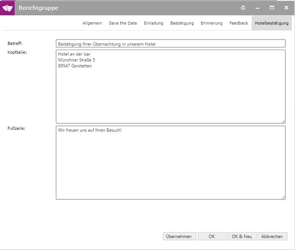The width and height of the screenshot is (295, 250).
Task: Select the Einladung tab
Action: coord(154,23)
